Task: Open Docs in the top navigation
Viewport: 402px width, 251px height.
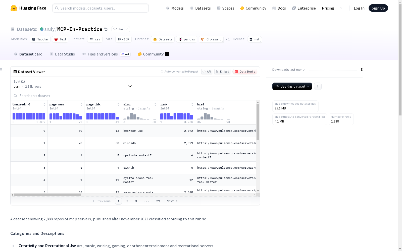Action: [279, 8]
